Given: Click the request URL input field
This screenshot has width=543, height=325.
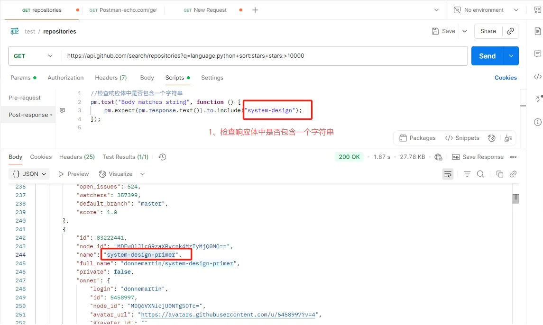Looking at the screenshot, I should click(x=264, y=56).
